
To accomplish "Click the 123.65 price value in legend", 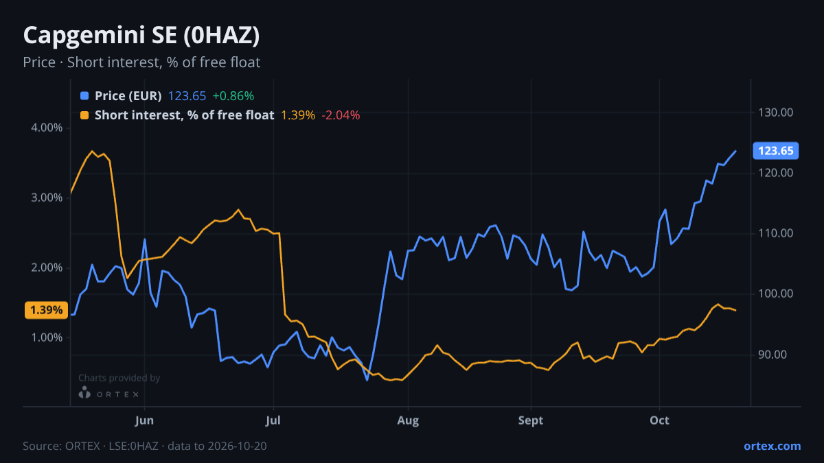I will 187,96.
